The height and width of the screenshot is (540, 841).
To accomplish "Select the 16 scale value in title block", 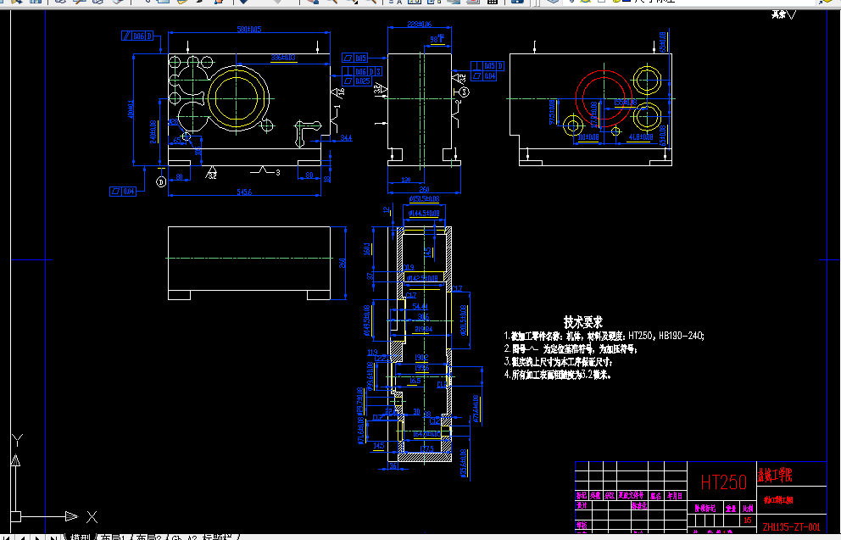I will click(748, 521).
